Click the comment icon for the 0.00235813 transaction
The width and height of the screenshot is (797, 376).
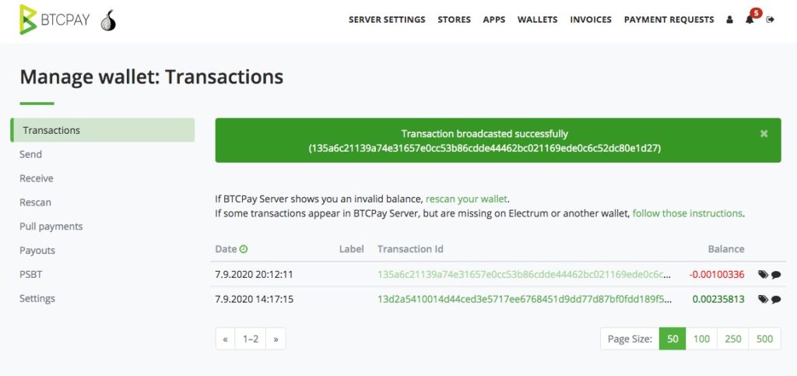[x=776, y=299]
